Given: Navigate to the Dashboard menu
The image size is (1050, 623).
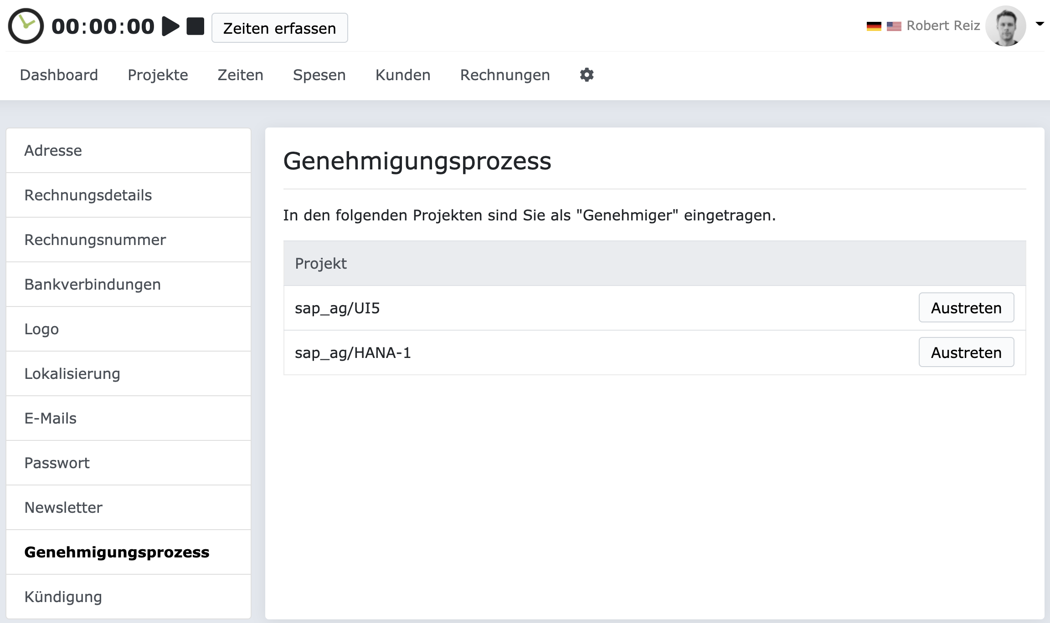Looking at the screenshot, I should click(x=59, y=75).
